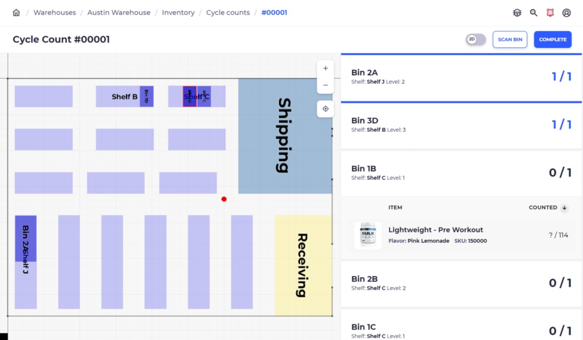Click the Scan Bin button
The image size is (583, 340).
point(510,39)
